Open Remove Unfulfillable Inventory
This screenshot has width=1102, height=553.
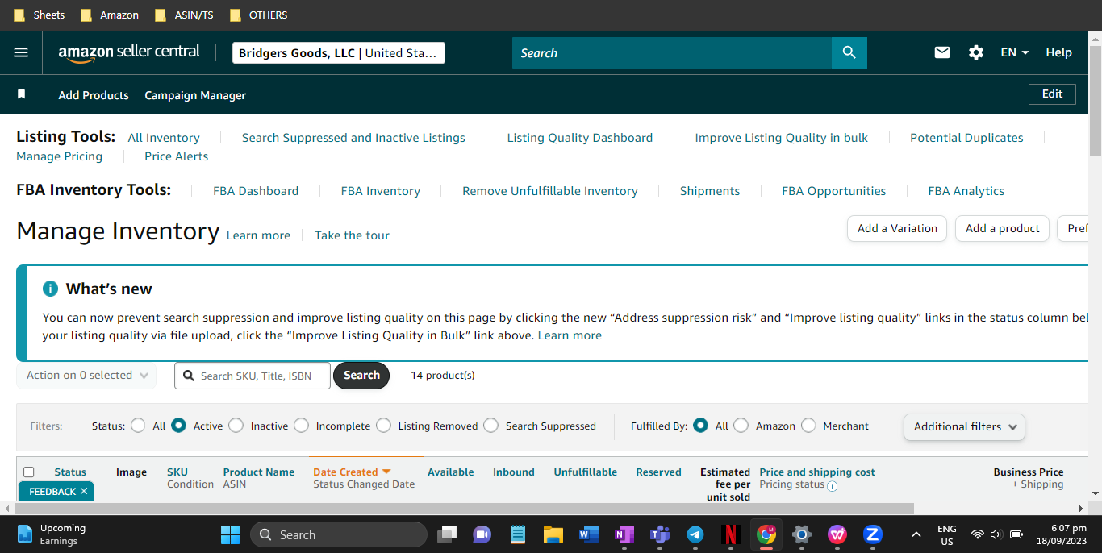pos(550,191)
